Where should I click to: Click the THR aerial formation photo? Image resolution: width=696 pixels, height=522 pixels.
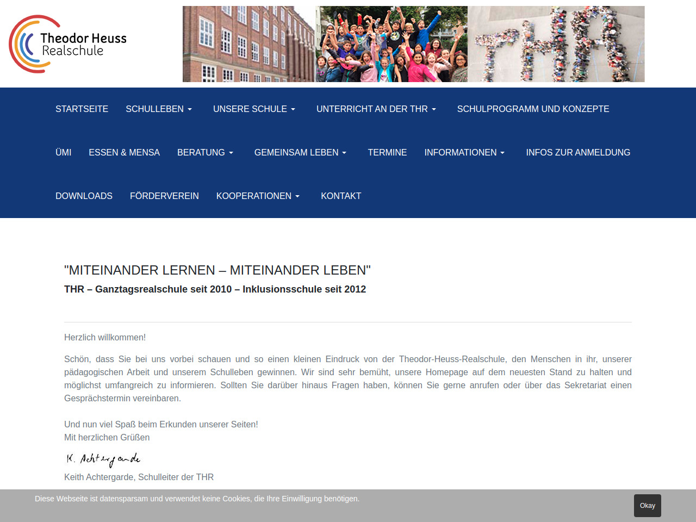(x=556, y=44)
